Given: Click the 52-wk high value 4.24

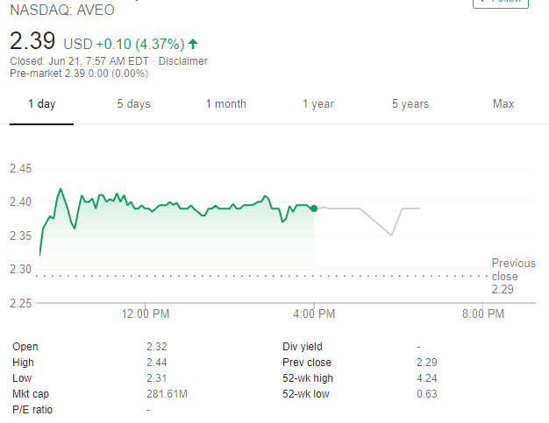Looking at the screenshot, I should click(x=426, y=377).
